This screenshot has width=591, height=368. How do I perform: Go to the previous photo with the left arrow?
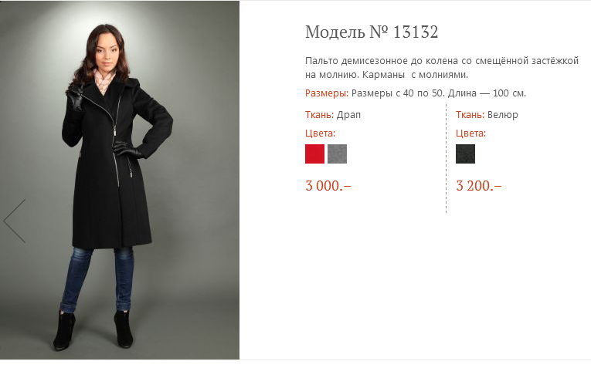click(x=15, y=221)
